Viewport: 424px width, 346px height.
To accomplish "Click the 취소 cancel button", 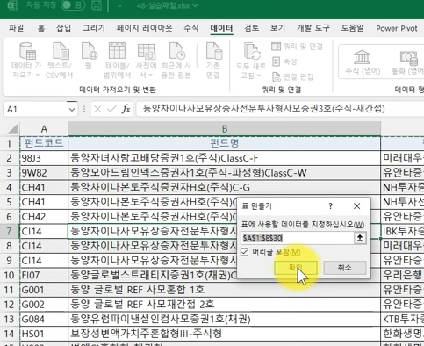I will 345,268.
